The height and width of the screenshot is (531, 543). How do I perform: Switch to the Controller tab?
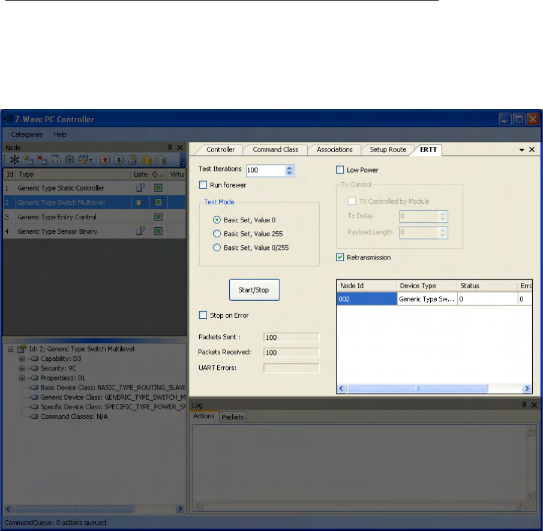[220, 149]
